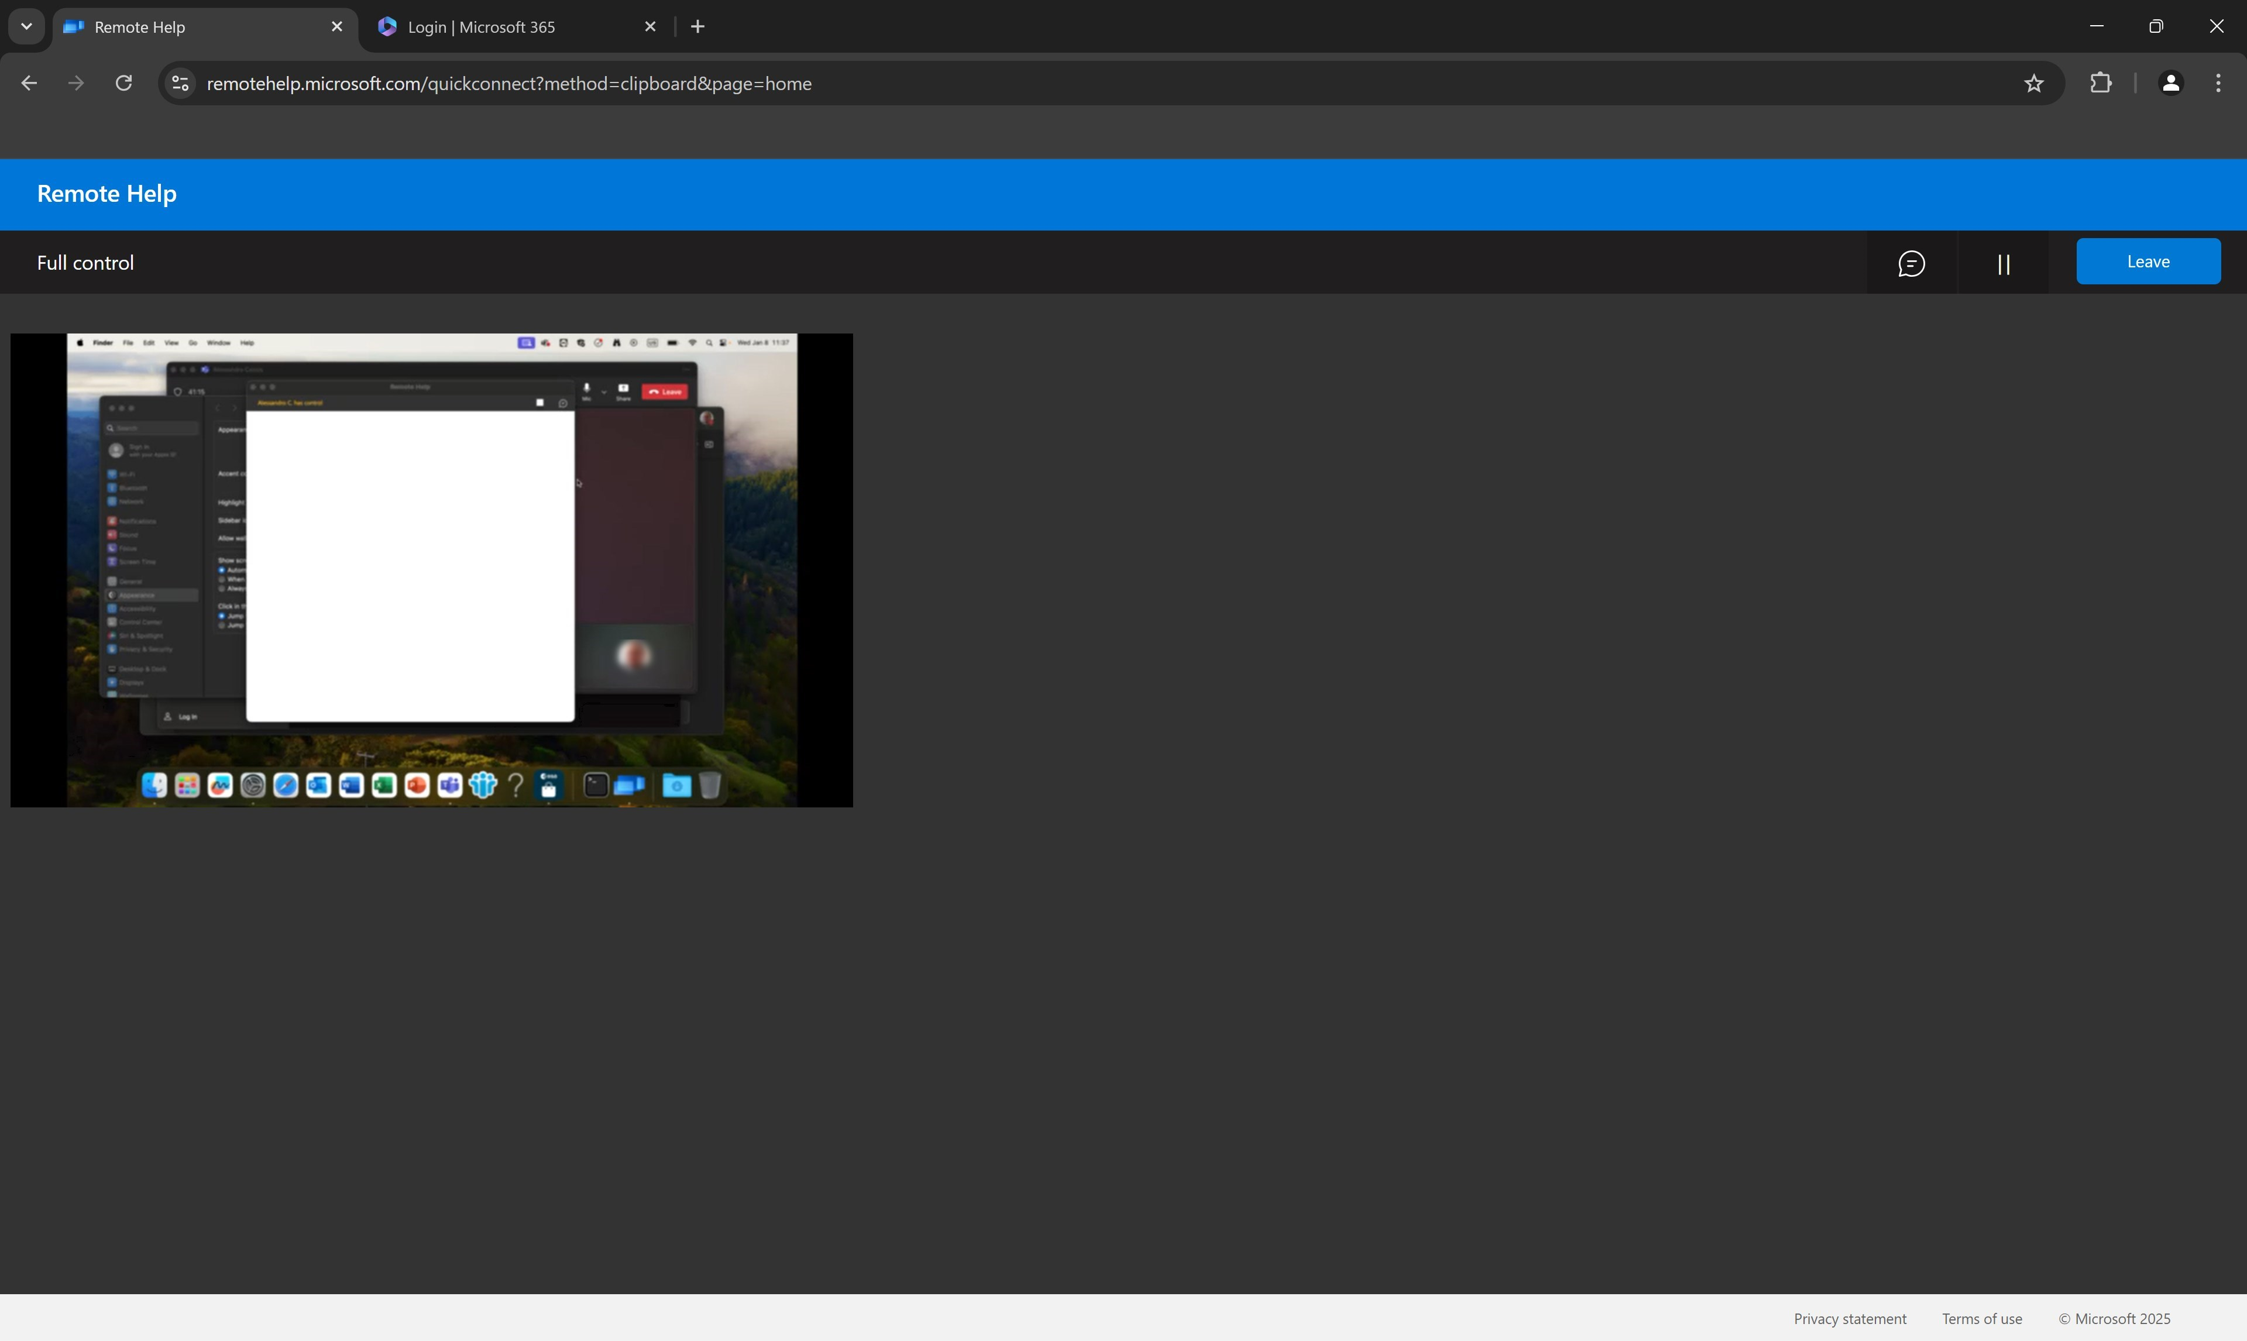The image size is (2247, 1341).
Task: Pause the screen sharing session
Action: (2005, 264)
